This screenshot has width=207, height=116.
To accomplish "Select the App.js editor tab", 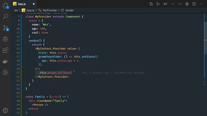I will coord(24,4).
